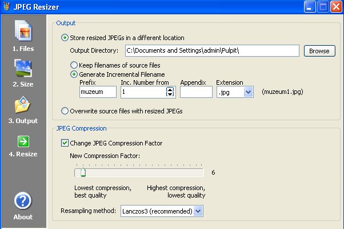This screenshot has height=229, width=344.
Task: Uncheck Change JPEG Compression Factor
Action: click(x=65, y=143)
